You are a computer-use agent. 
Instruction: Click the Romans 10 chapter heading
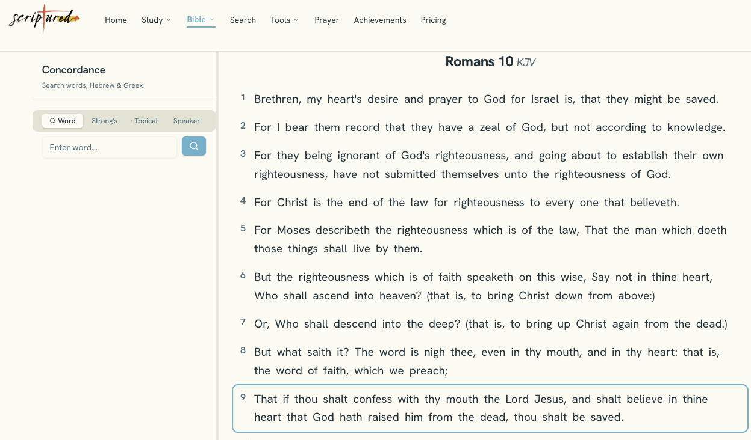coord(490,61)
